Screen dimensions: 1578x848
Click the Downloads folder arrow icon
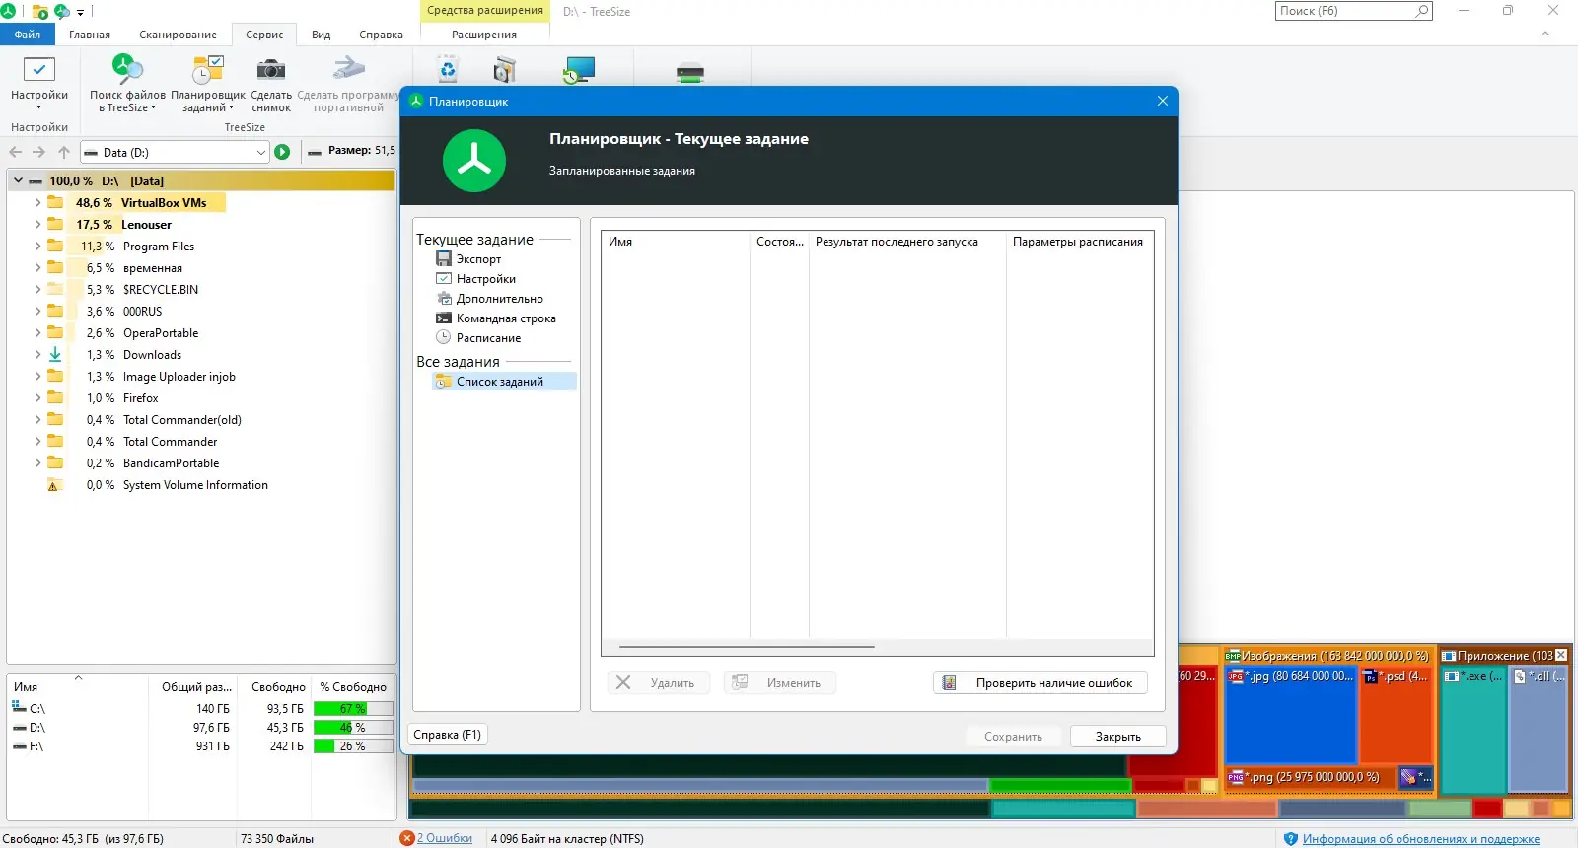pos(55,355)
